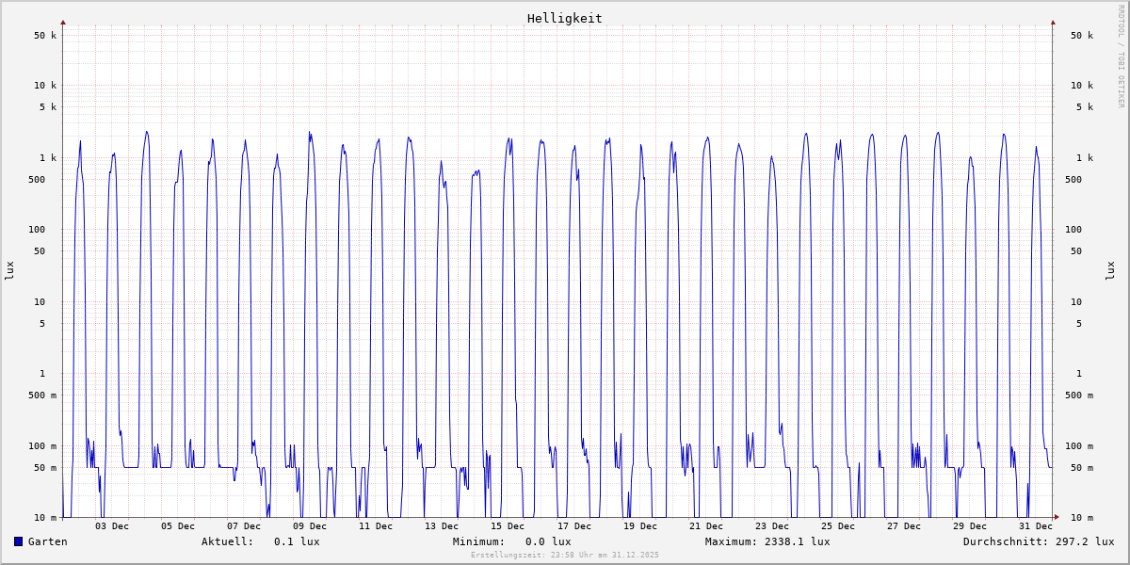Click the Garten legend label

coord(47,541)
